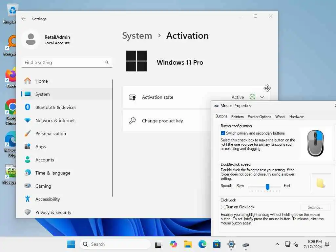Open Gaming settings
Screen dimensions: 336x252
pos(67,186)
